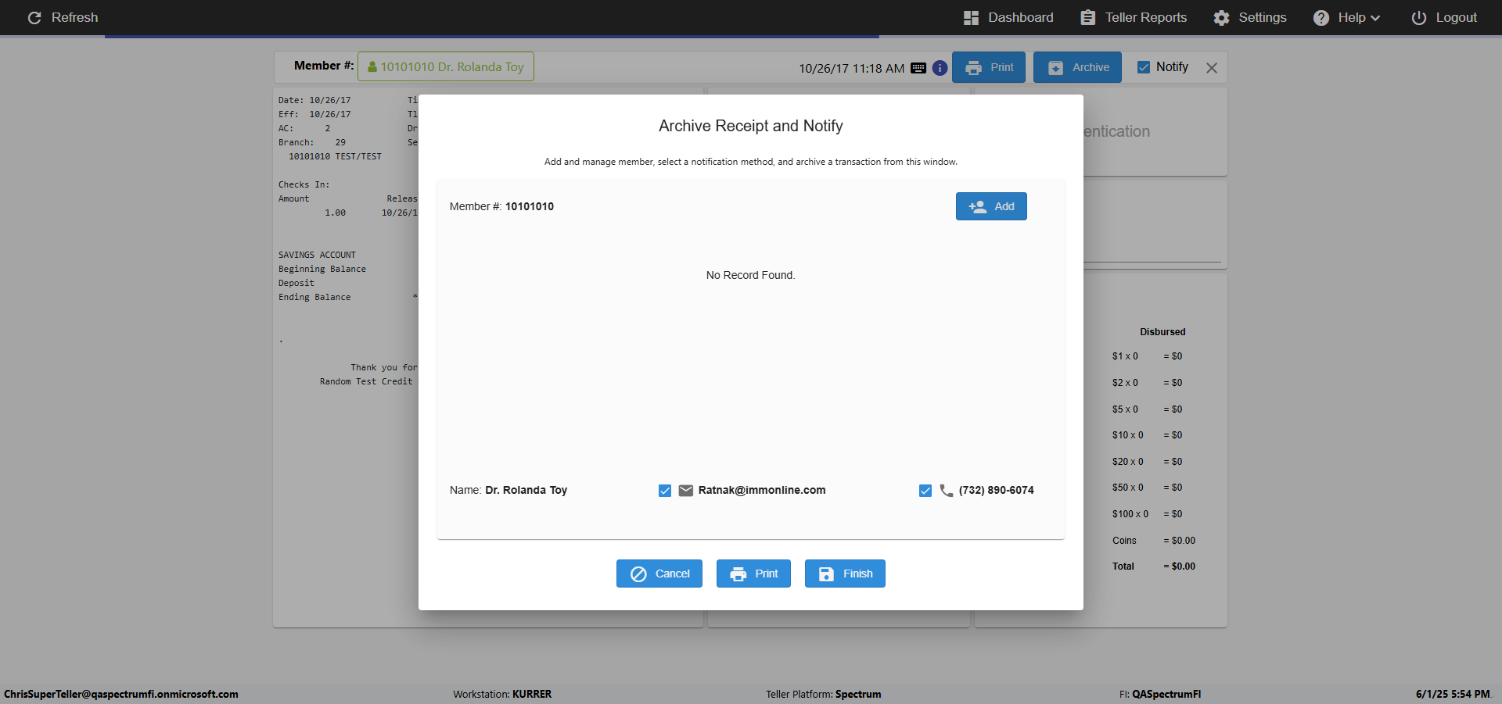The width and height of the screenshot is (1502, 704).
Task: Close the receipt panel with X
Action: pyautogui.click(x=1212, y=68)
